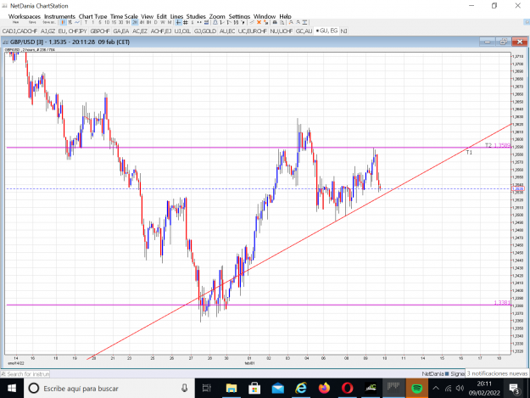
Task: Open Opera browser from the taskbar
Action: pyautogui.click(x=347, y=388)
